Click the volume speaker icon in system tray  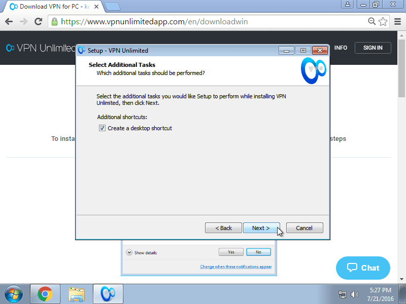[355, 294]
